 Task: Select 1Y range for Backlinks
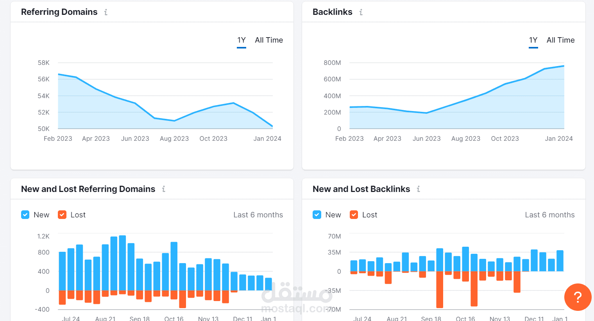pos(533,40)
